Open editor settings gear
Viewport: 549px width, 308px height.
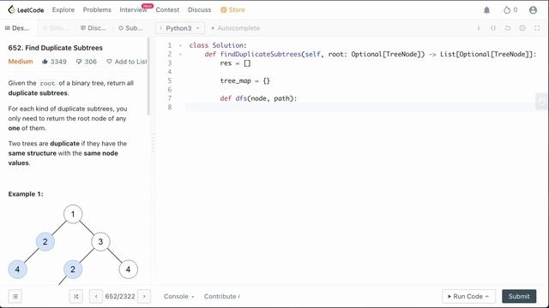click(522, 28)
